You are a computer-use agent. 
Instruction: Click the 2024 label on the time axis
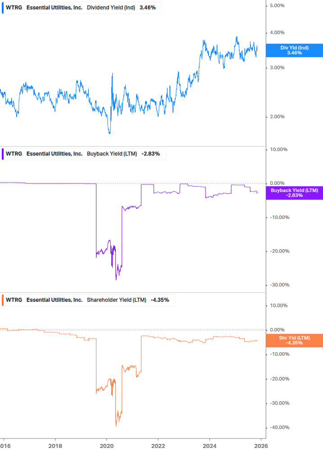coord(209,446)
